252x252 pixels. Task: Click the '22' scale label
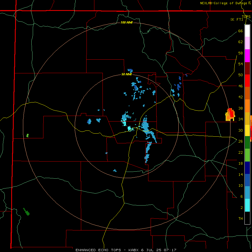tap(241, 152)
